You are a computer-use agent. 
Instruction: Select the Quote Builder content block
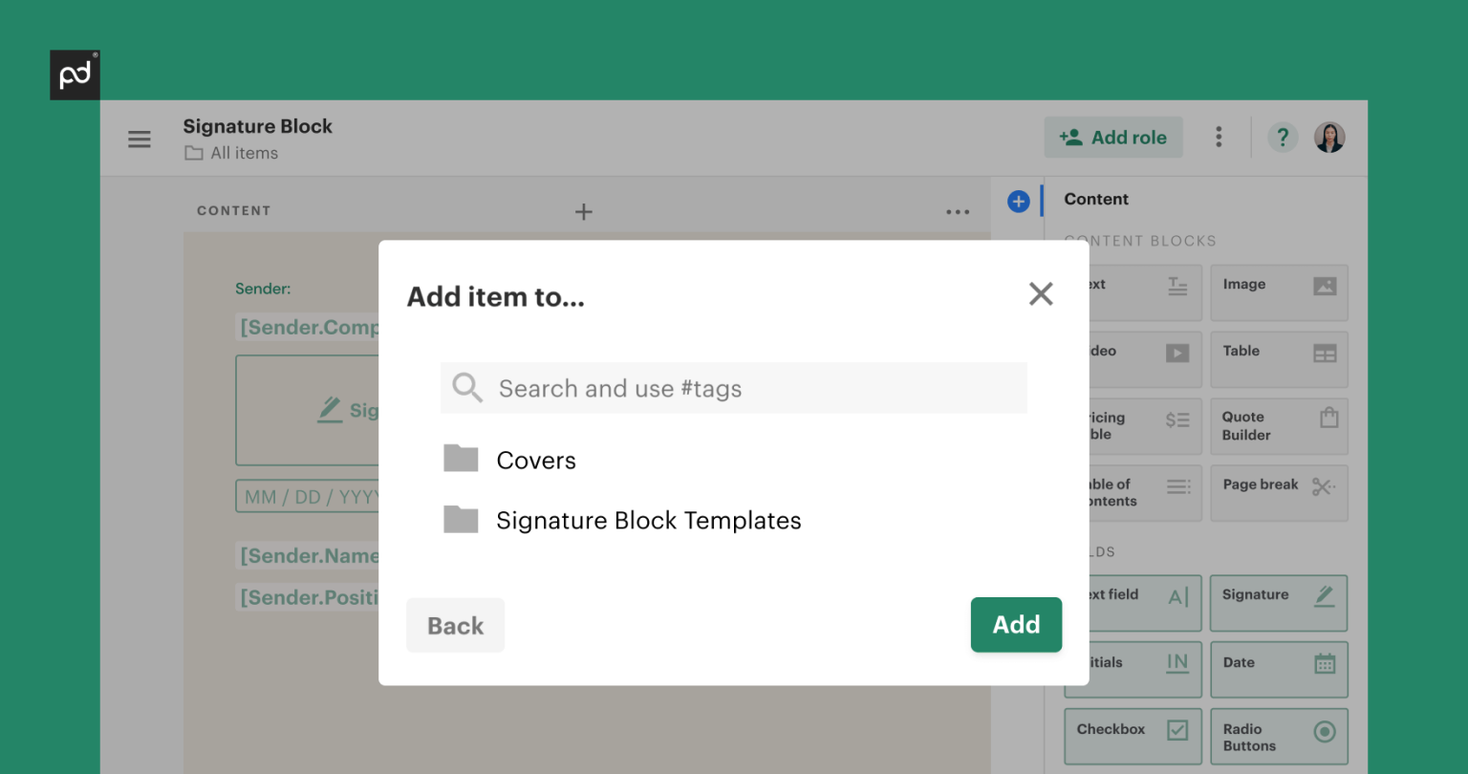point(1279,426)
